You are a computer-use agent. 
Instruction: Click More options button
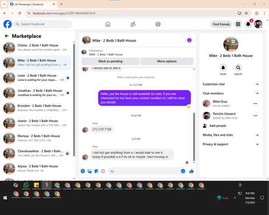click(x=167, y=61)
